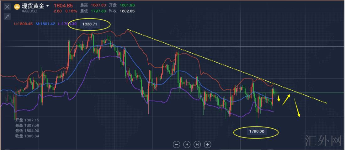
Task: Zoom out using the minus button
Action: (176, 144)
